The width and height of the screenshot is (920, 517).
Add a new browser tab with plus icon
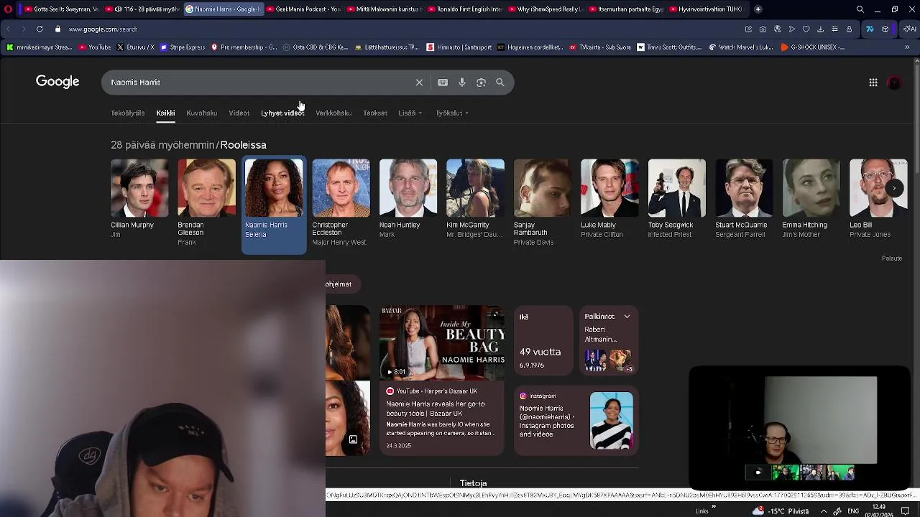(x=758, y=9)
